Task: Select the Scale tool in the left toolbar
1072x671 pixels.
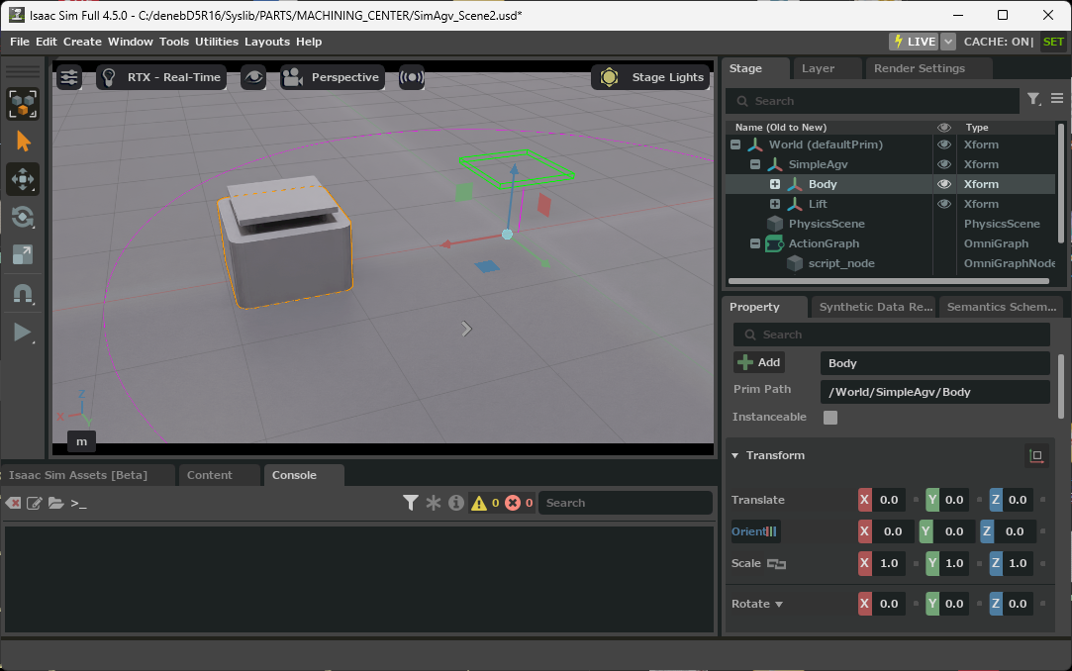Action: click(22, 254)
